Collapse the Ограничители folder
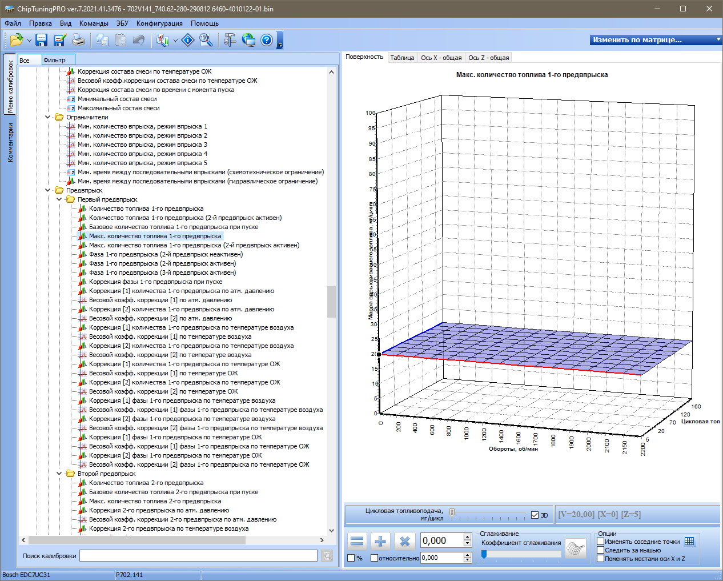This screenshot has height=581, width=723. pyautogui.click(x=48, y=117)
